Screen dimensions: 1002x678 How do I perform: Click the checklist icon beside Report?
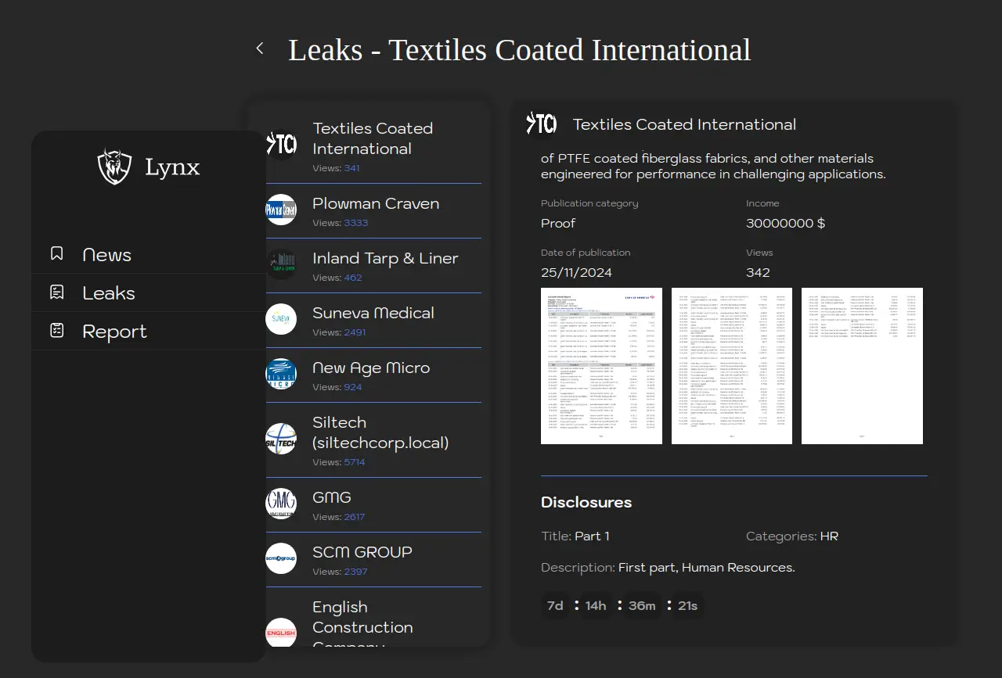[x=56, y=331]
